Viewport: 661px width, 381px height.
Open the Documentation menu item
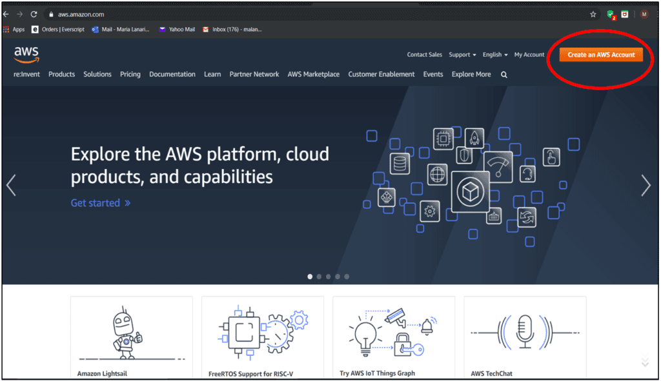172,74
